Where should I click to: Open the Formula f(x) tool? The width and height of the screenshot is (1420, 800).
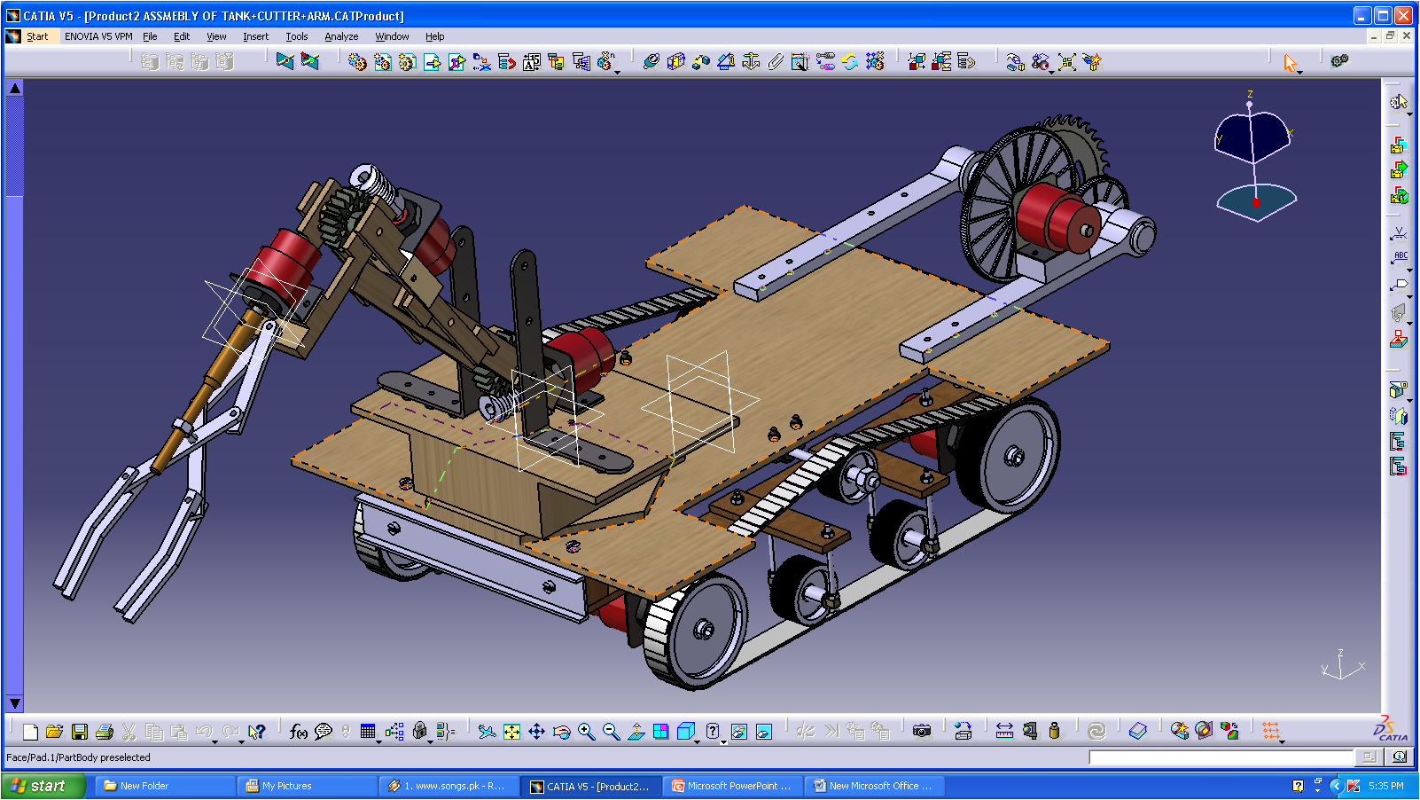point(299,732)
